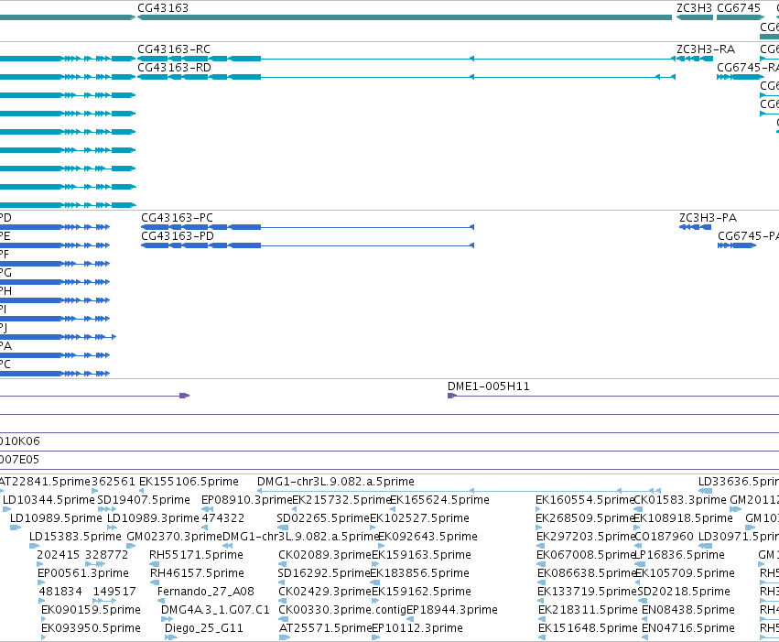Open the CG6745 gene feature label

tap(739, 8)
